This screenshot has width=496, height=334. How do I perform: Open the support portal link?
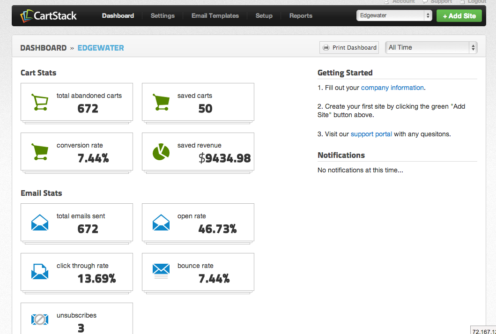pos(371,134)
